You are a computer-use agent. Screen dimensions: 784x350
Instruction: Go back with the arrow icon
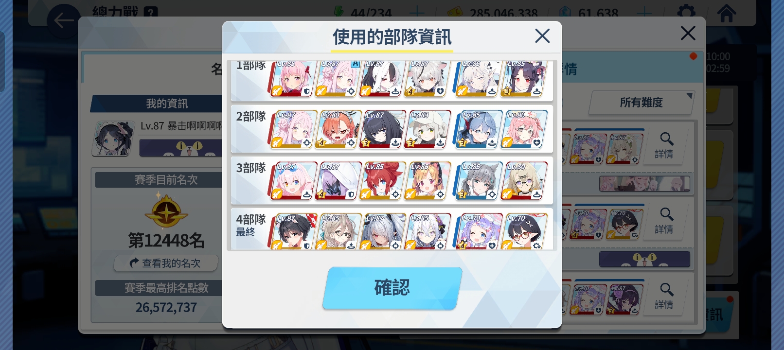tap(64, 21)
